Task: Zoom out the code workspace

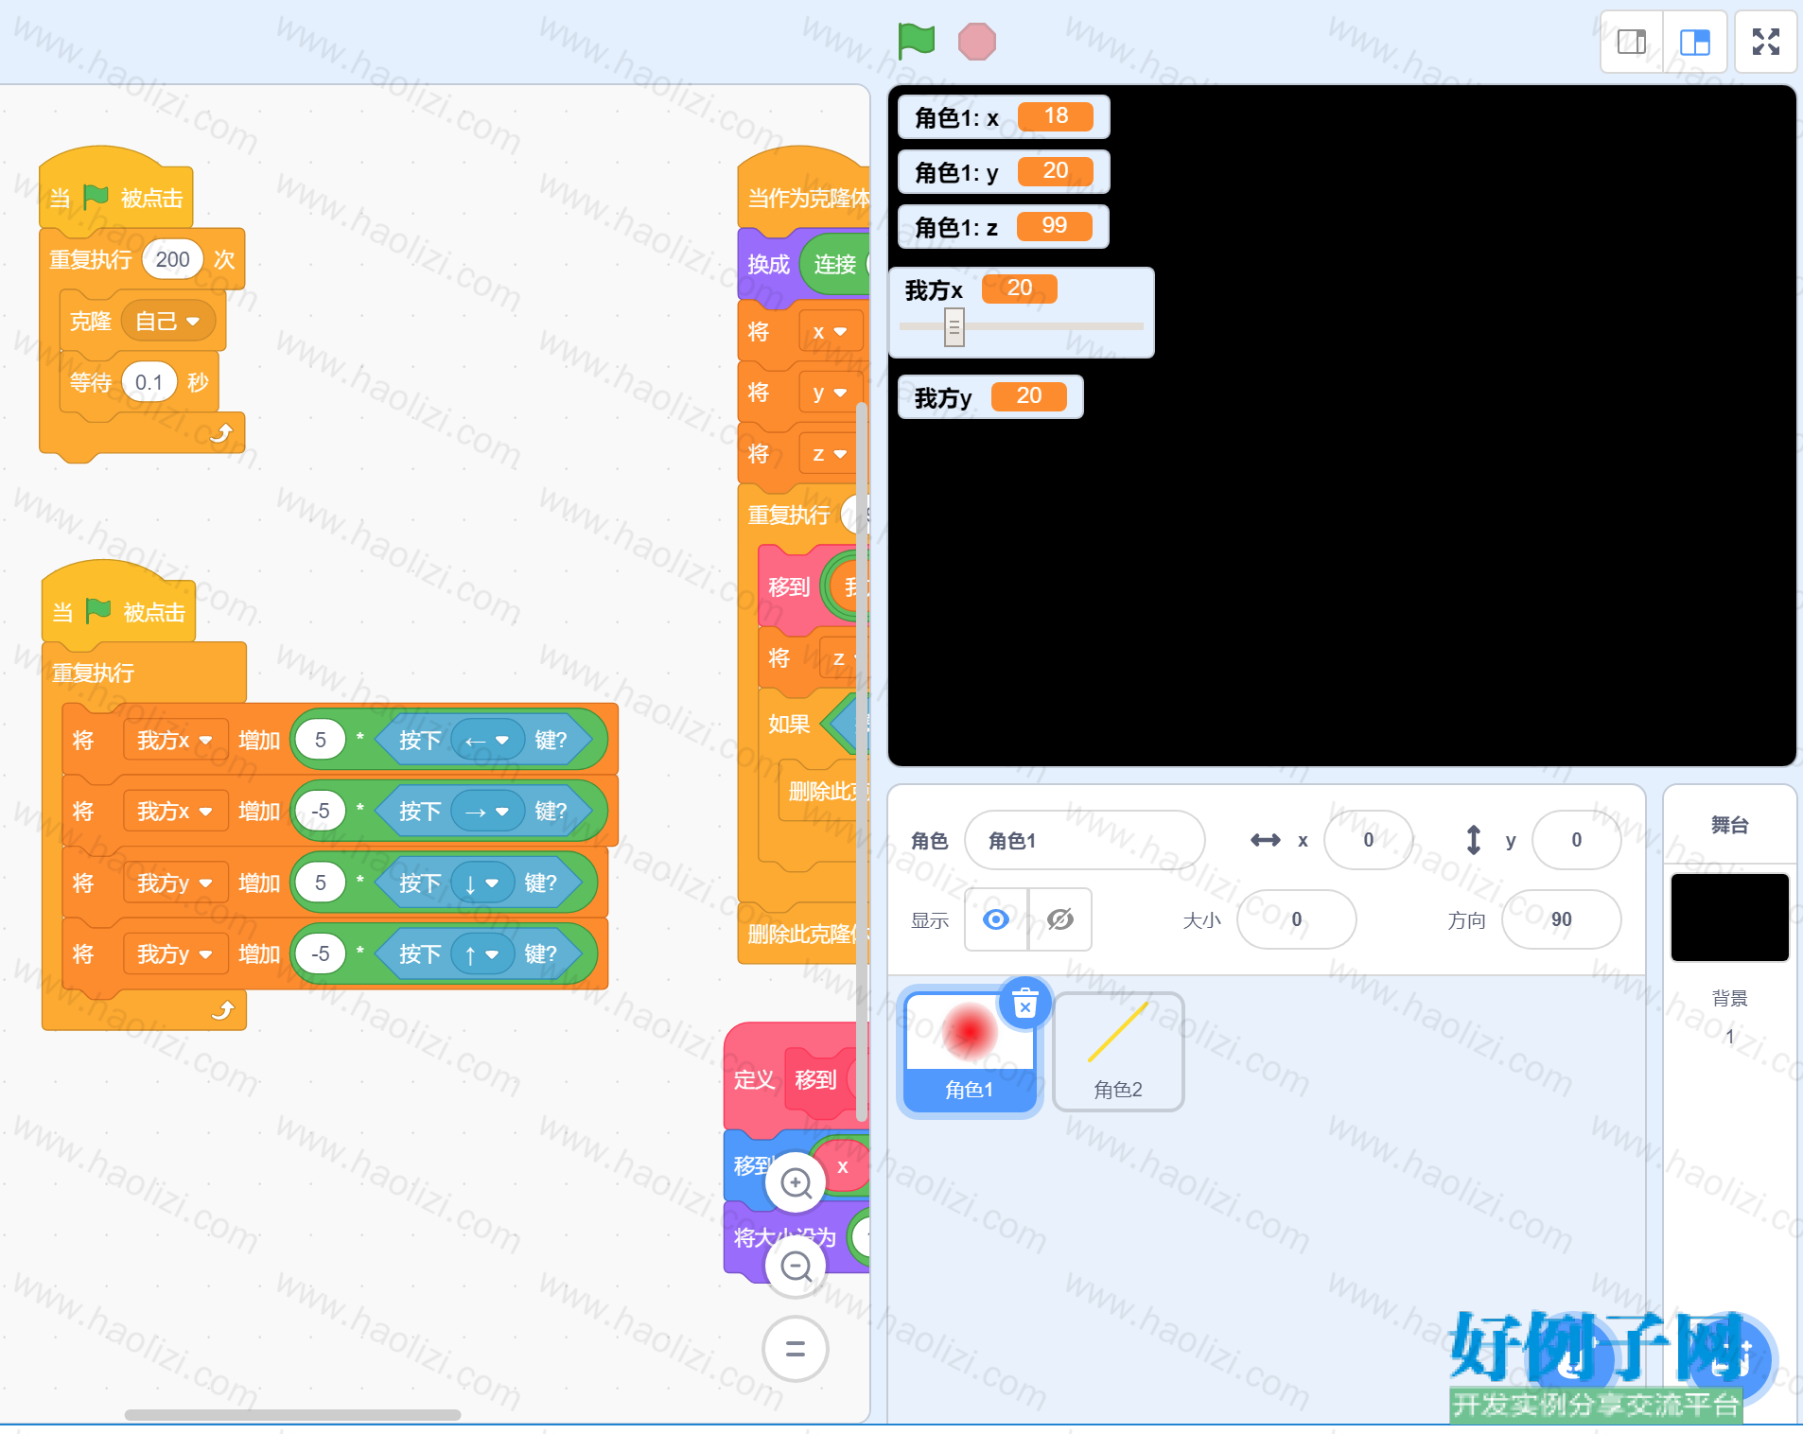Action: click(x=796, y=1266)
